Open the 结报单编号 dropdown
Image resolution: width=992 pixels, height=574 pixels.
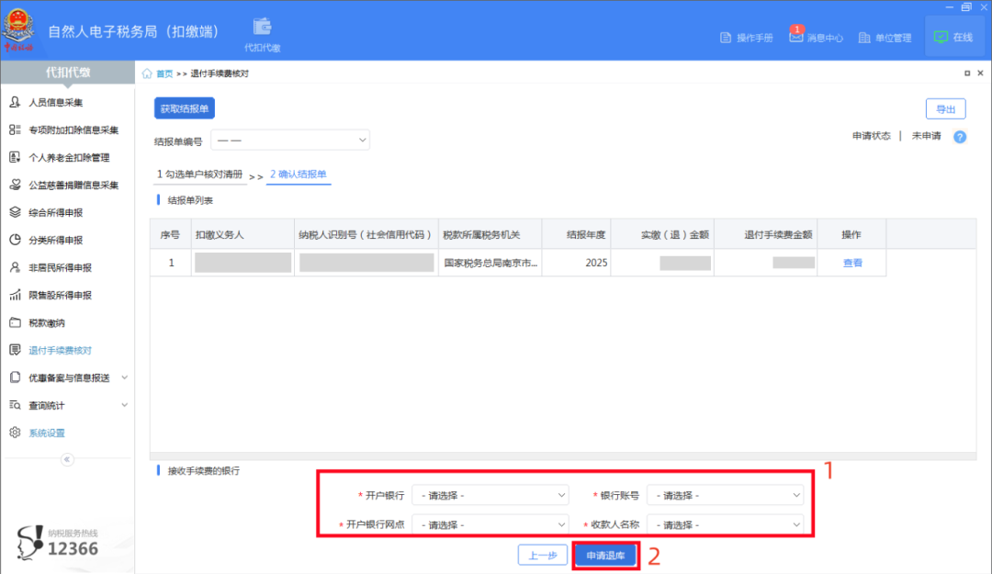click(x=290, y=140)
